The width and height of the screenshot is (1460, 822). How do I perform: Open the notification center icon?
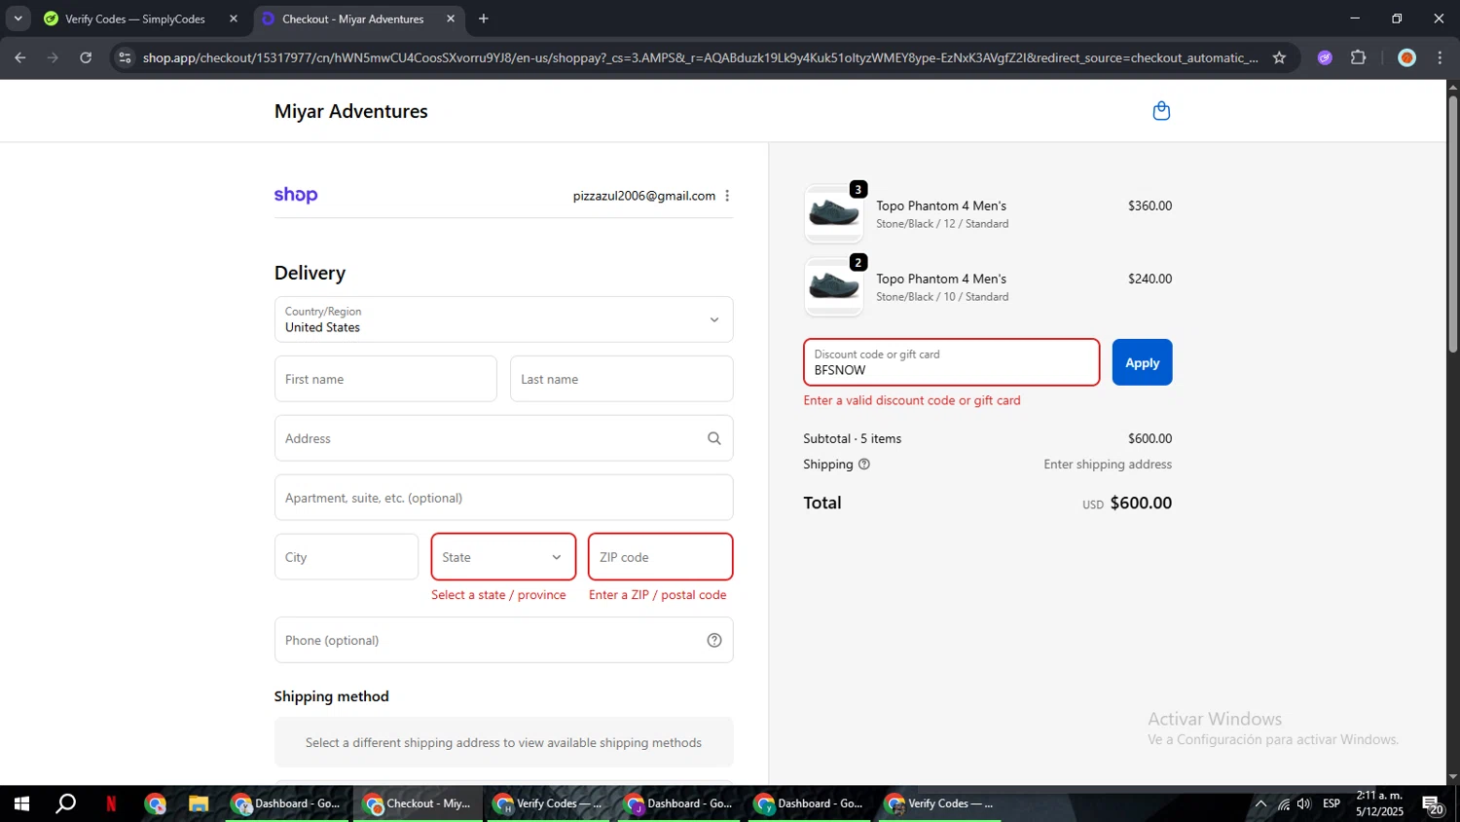(x=1433, y=804)
